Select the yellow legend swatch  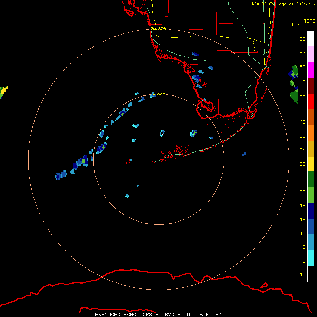pyautogui.click(x=311, y=164)
